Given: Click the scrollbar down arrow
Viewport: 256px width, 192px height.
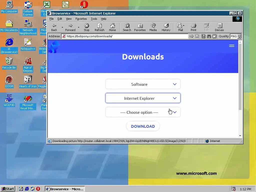Looking at the screenshot, I should (240, 136).
